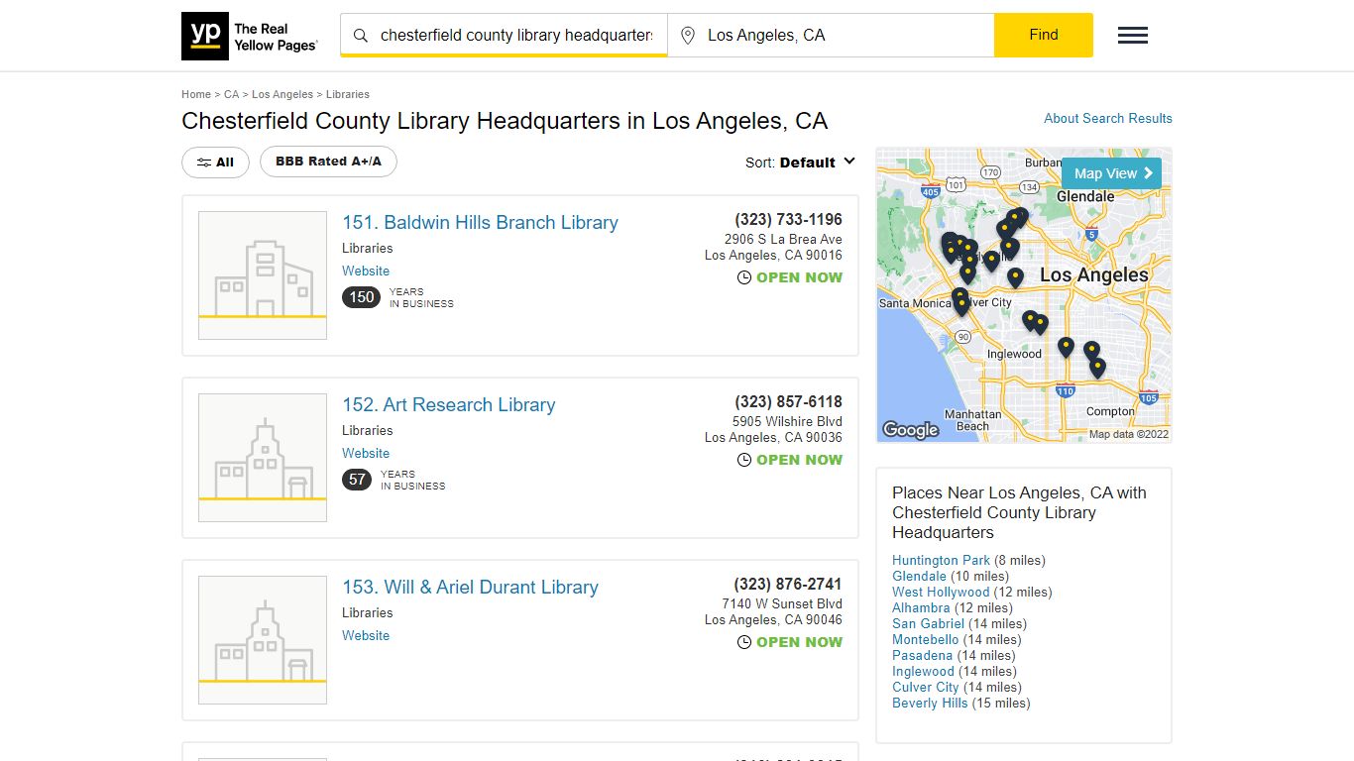The image size is (1354, 761).
Task: Click Art Research phone (323) 857-6118
Action: (x=788, y=402)
